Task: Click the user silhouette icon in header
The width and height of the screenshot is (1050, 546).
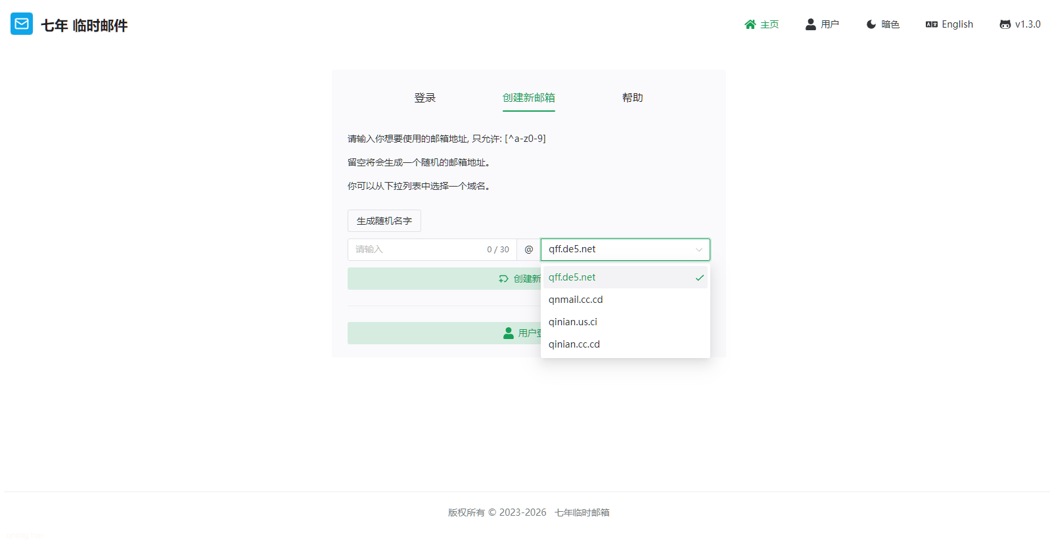Action: 810,24
